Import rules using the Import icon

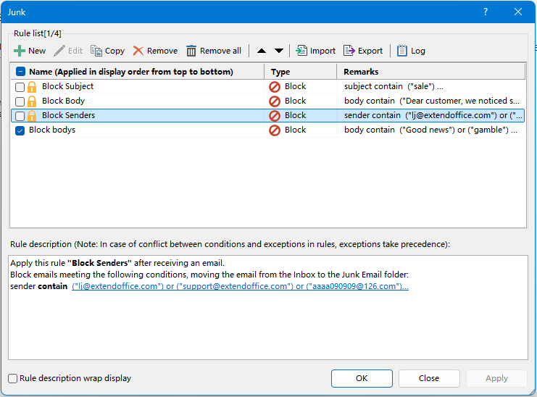coord(301,51)
